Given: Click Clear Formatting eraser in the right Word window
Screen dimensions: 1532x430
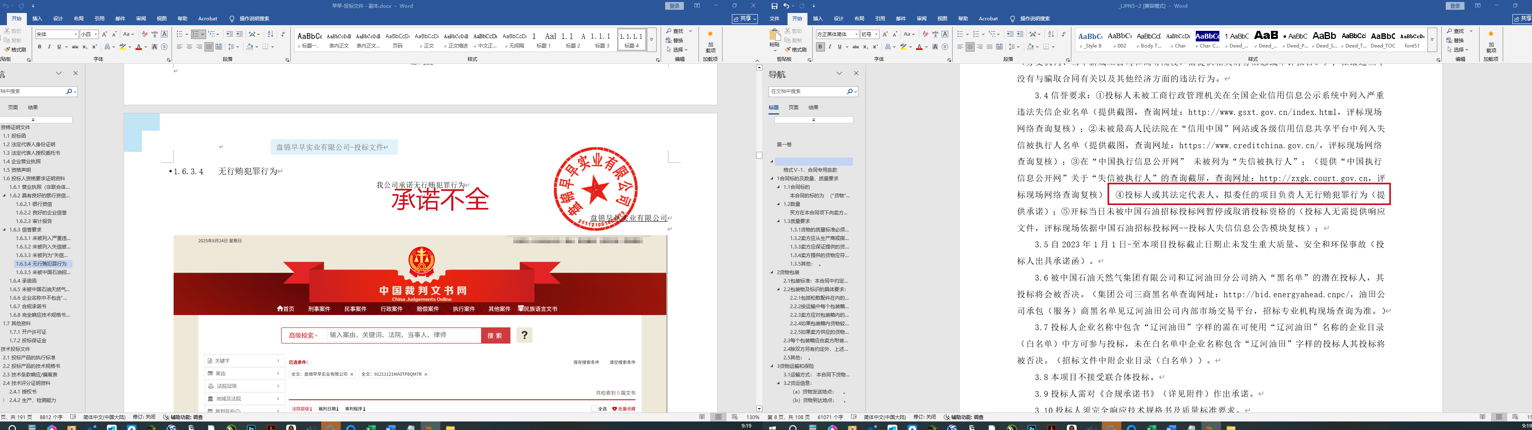Looking at the screenshot, I should [x=925, y=34].
